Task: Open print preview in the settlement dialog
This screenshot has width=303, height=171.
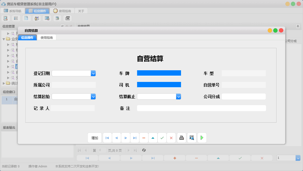Action: 192,138
